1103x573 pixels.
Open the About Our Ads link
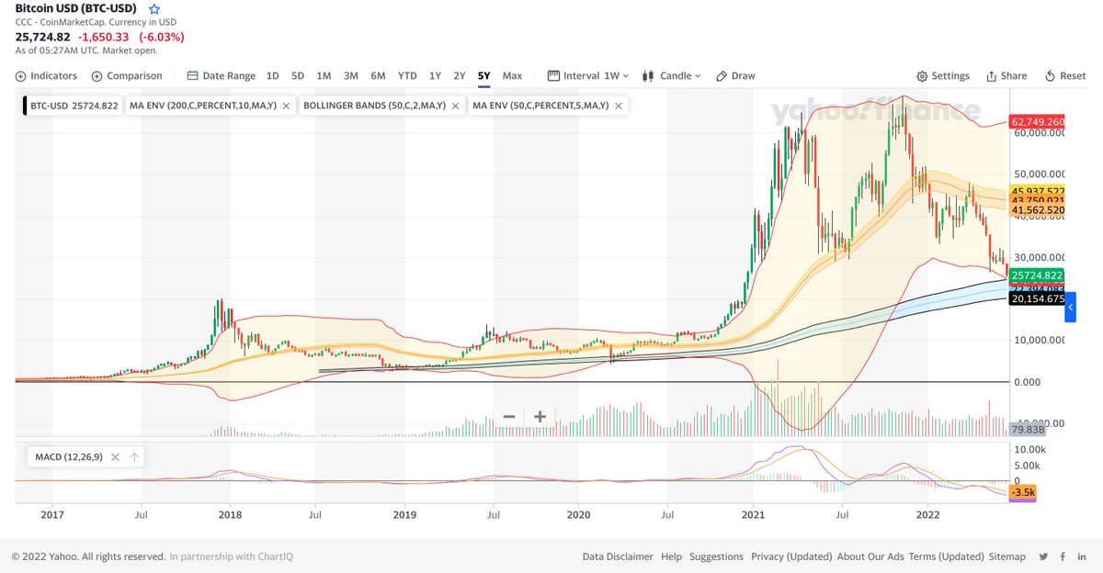(x=870, y=556)
